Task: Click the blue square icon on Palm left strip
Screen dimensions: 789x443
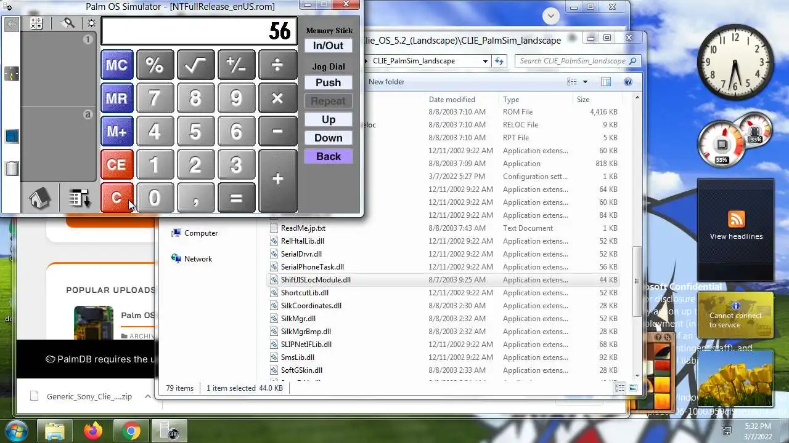Action: (x=12, y=136)
